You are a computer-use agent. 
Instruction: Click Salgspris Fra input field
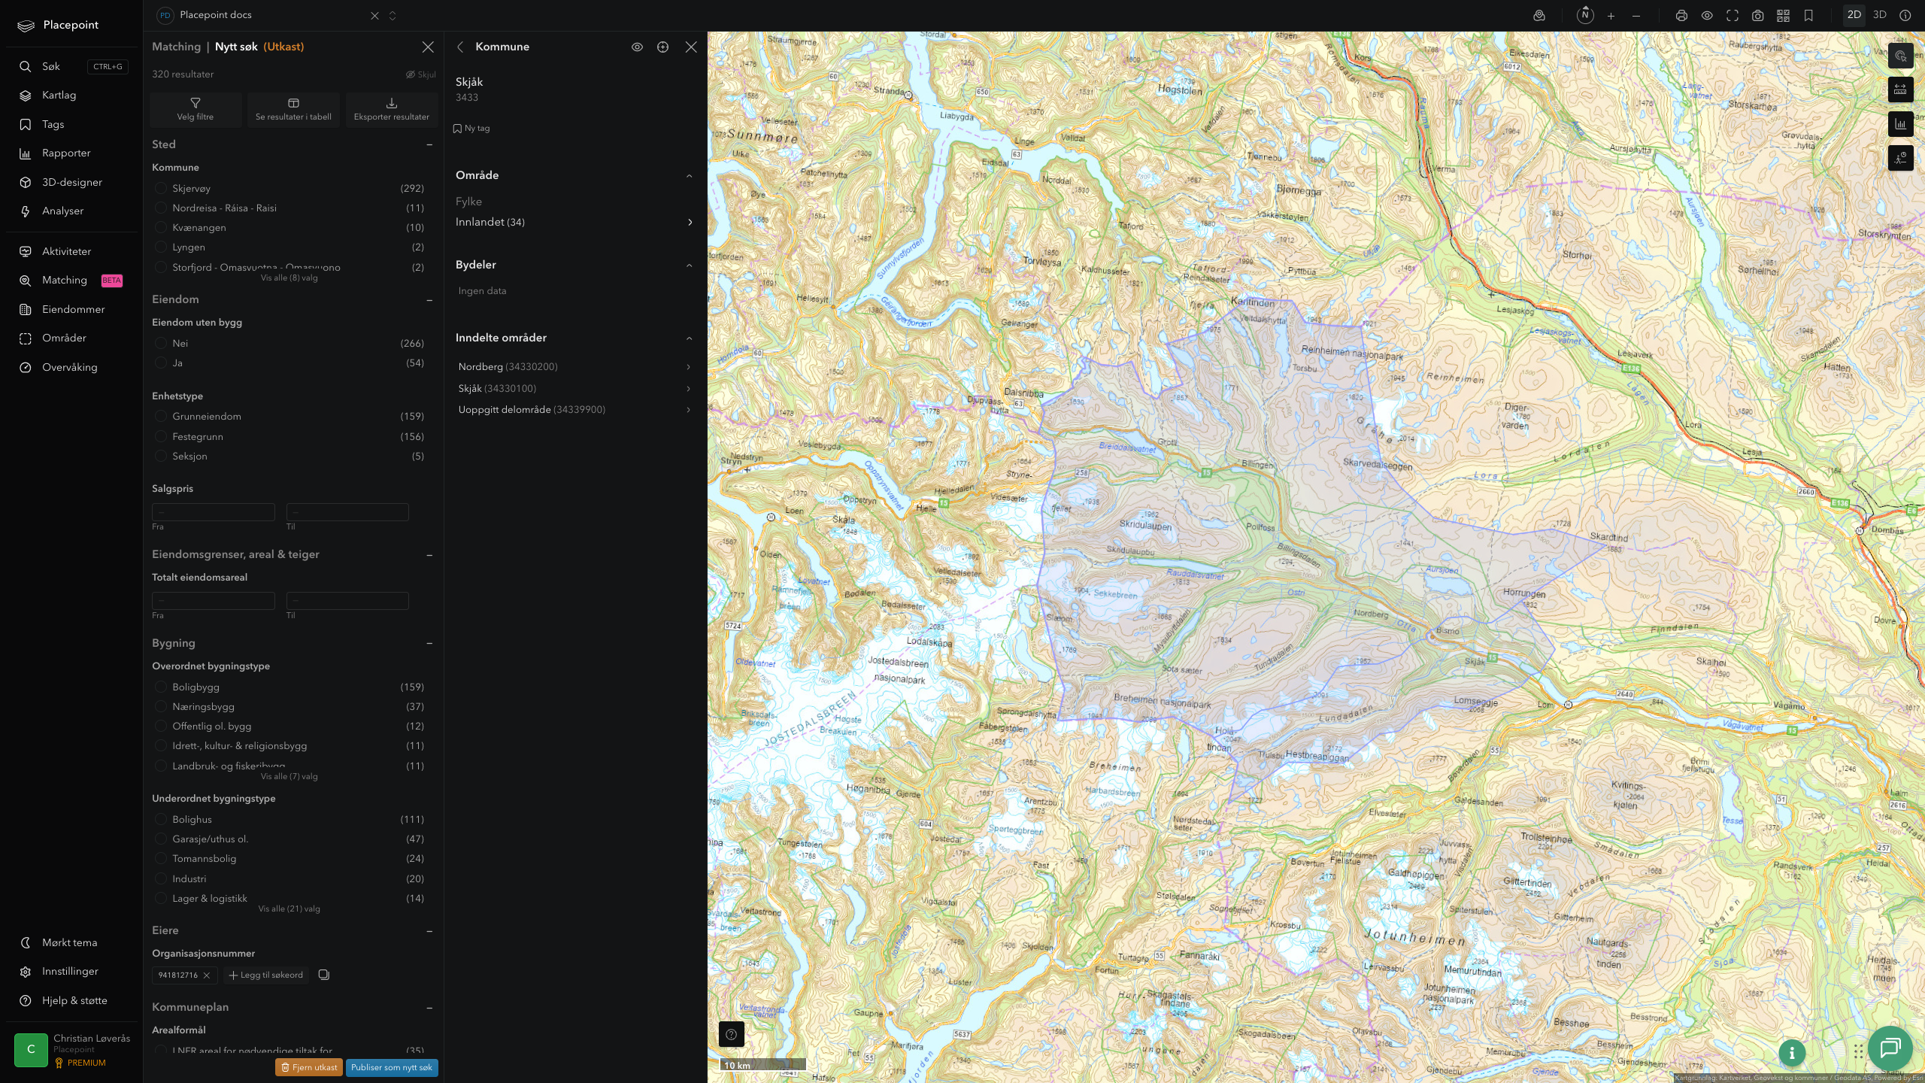214,512
